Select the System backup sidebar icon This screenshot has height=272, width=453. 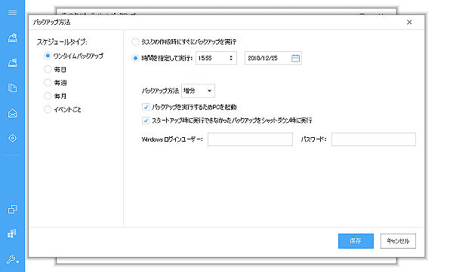coord(12,63)
